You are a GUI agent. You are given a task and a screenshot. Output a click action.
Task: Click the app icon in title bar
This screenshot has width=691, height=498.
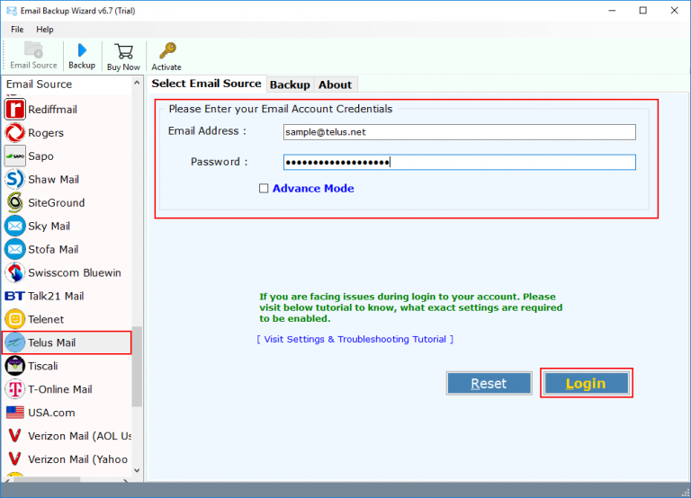[12, 11]
